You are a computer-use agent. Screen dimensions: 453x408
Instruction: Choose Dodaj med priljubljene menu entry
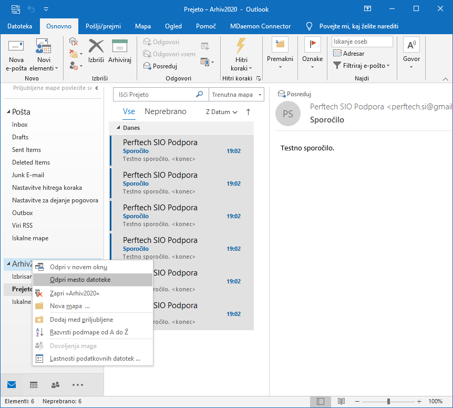coord(92,320)
